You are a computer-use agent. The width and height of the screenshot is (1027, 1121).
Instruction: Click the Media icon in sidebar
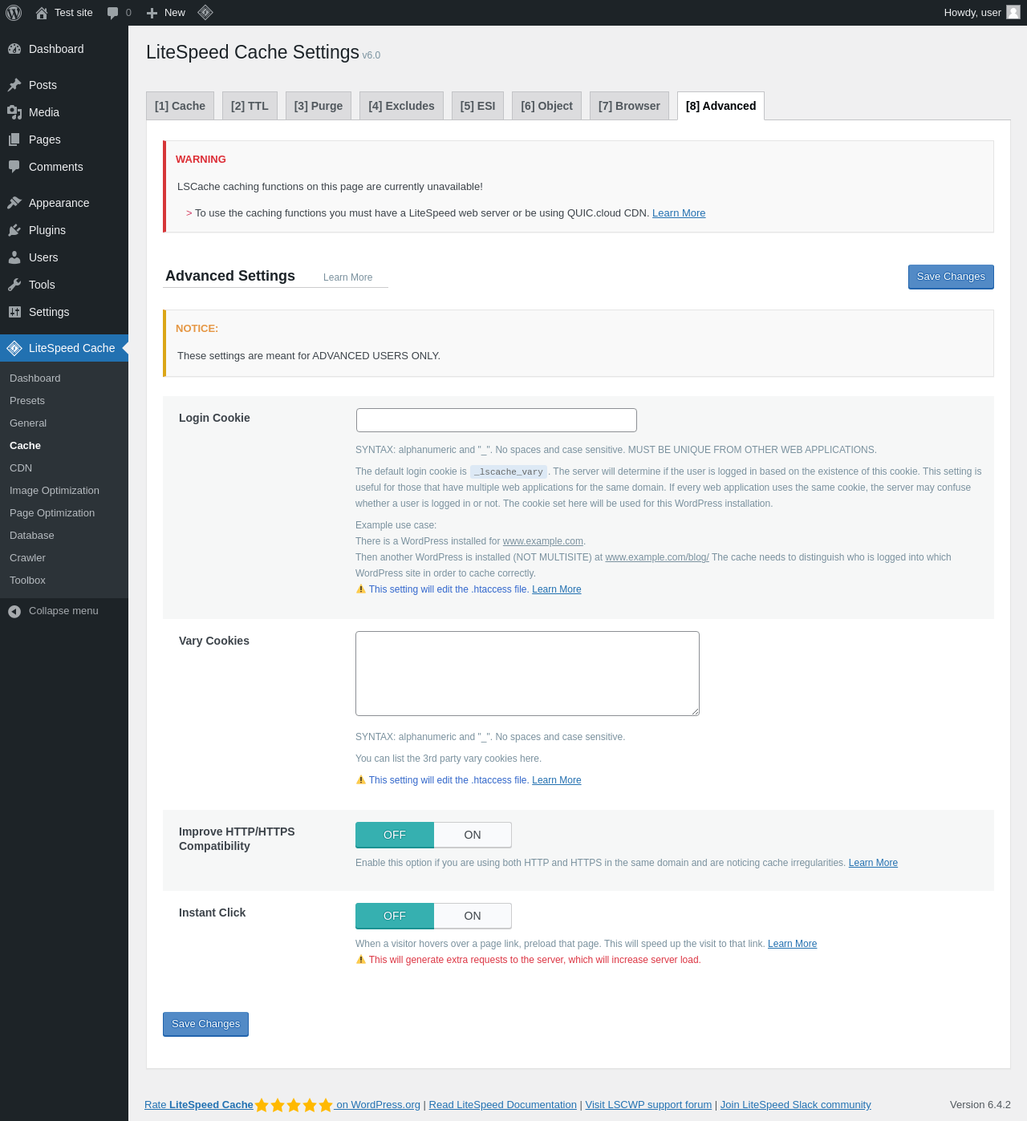(14, 112)
